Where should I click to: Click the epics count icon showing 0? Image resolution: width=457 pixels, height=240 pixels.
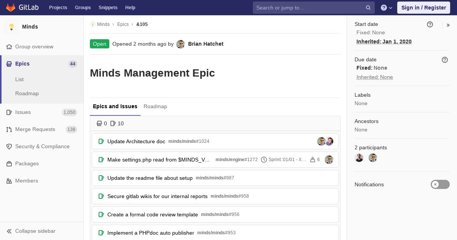(x=99, y=123)
